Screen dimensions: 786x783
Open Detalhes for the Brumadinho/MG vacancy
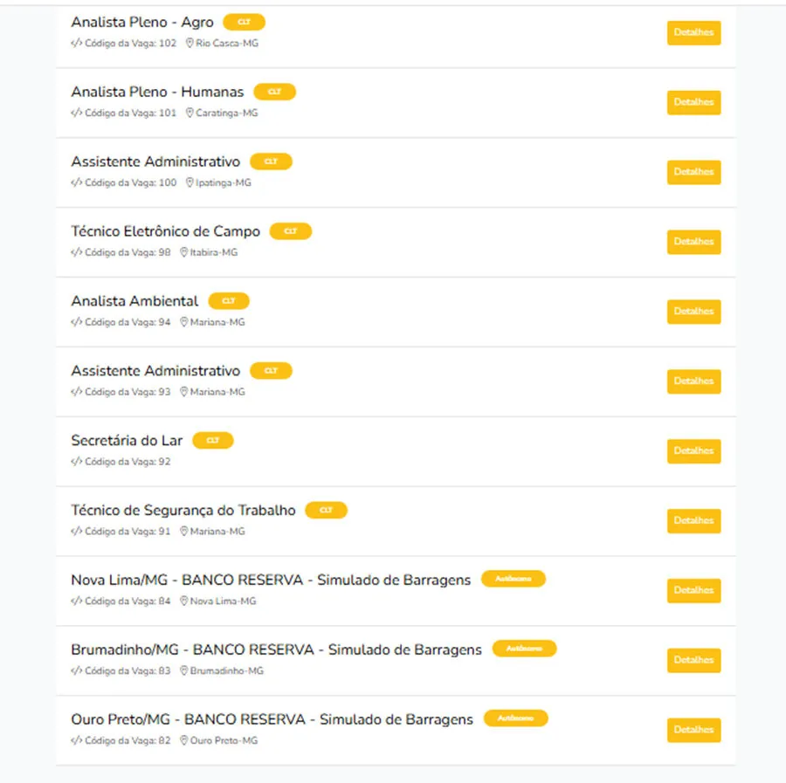click(693, 660)
